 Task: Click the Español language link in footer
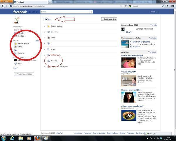[59, 133]
